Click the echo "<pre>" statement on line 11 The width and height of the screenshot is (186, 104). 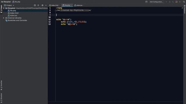[x=64, y=20]
